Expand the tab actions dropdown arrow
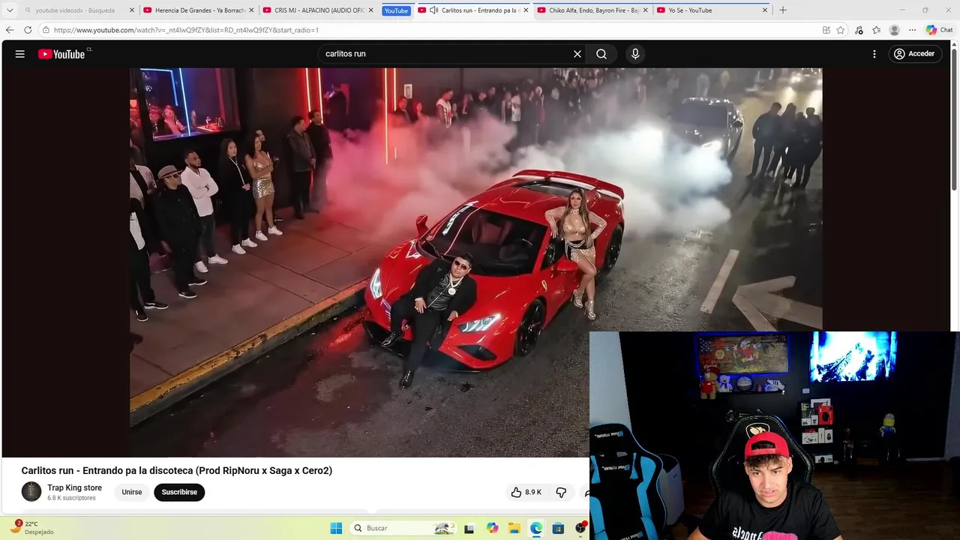 pos(10,10)
